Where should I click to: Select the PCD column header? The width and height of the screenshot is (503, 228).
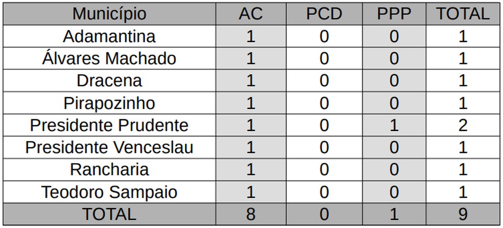click(x=324, y=14)
